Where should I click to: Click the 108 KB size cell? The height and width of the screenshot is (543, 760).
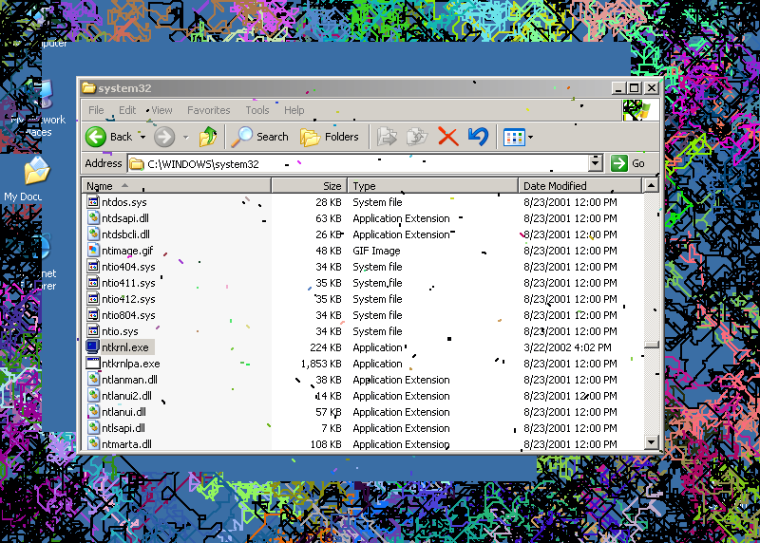326,444
